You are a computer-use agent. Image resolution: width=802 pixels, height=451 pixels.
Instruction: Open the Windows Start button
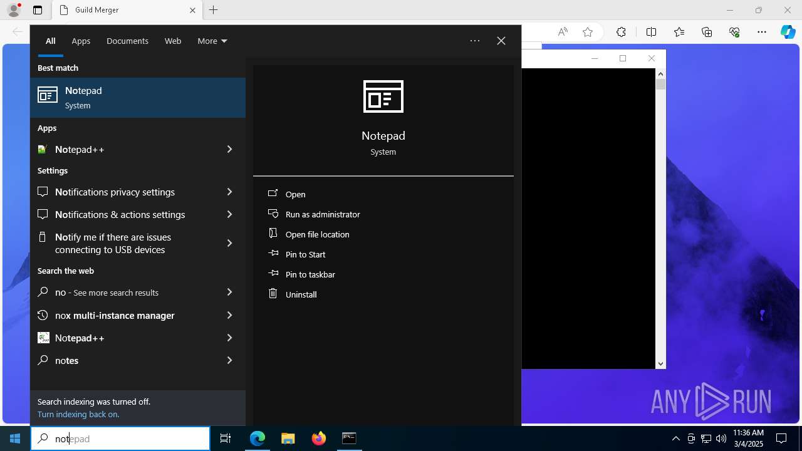pyautogui.click(x=15, y=438)
